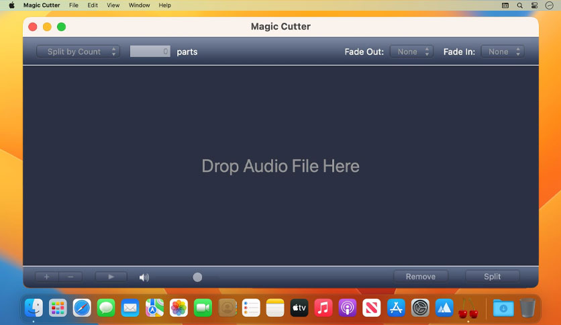The image size is (561, 325).
Task: Click the plus add marker button
Action: pos(46,277)
